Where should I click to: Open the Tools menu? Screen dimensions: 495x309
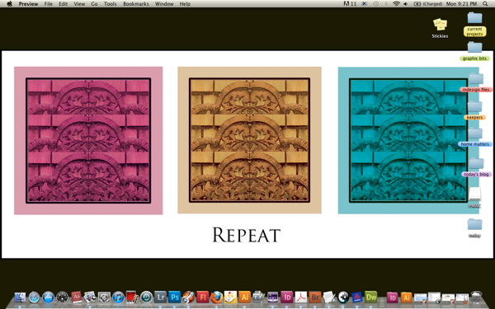point(111,4)
